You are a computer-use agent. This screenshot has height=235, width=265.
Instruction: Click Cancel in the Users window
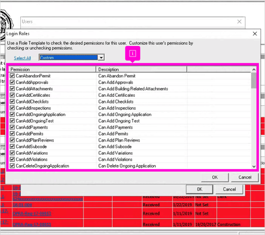click(x=229, y=189)
